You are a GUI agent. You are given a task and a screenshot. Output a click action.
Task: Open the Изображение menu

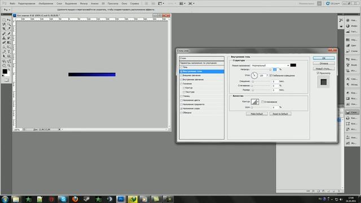[x=46, y=3]
